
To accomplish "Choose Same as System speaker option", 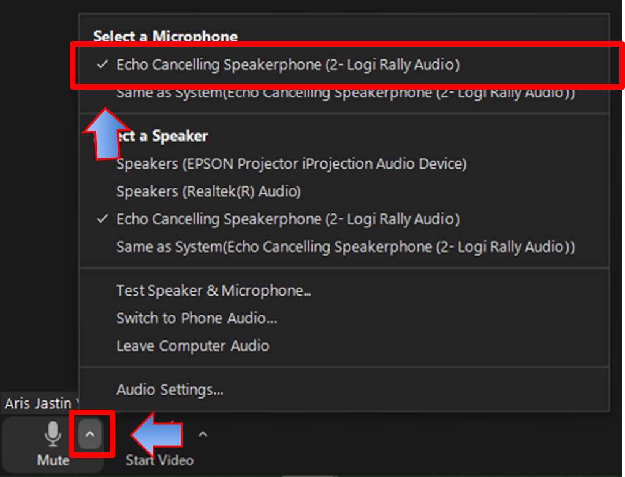I will point(346,247).
